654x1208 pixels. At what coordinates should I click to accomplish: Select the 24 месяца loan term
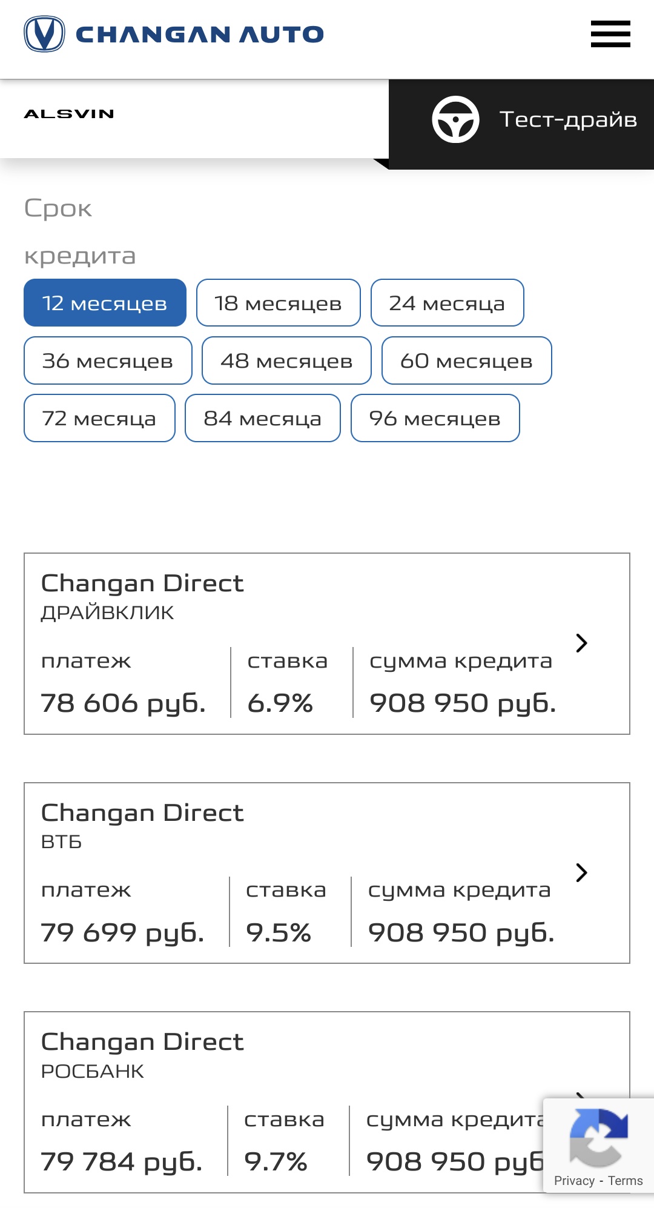448,303
